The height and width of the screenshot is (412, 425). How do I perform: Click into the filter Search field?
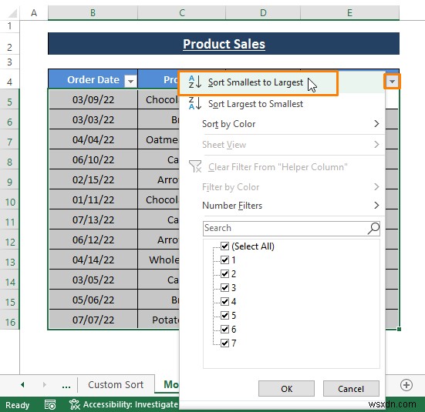[x=285, y=228]
